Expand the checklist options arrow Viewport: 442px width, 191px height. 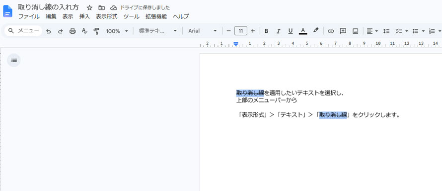(x=406, y=31)
